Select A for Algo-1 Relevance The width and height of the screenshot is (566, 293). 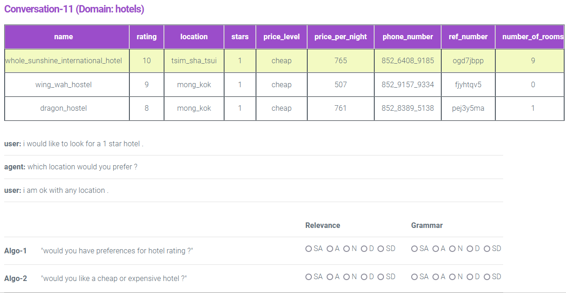[330, 249]
